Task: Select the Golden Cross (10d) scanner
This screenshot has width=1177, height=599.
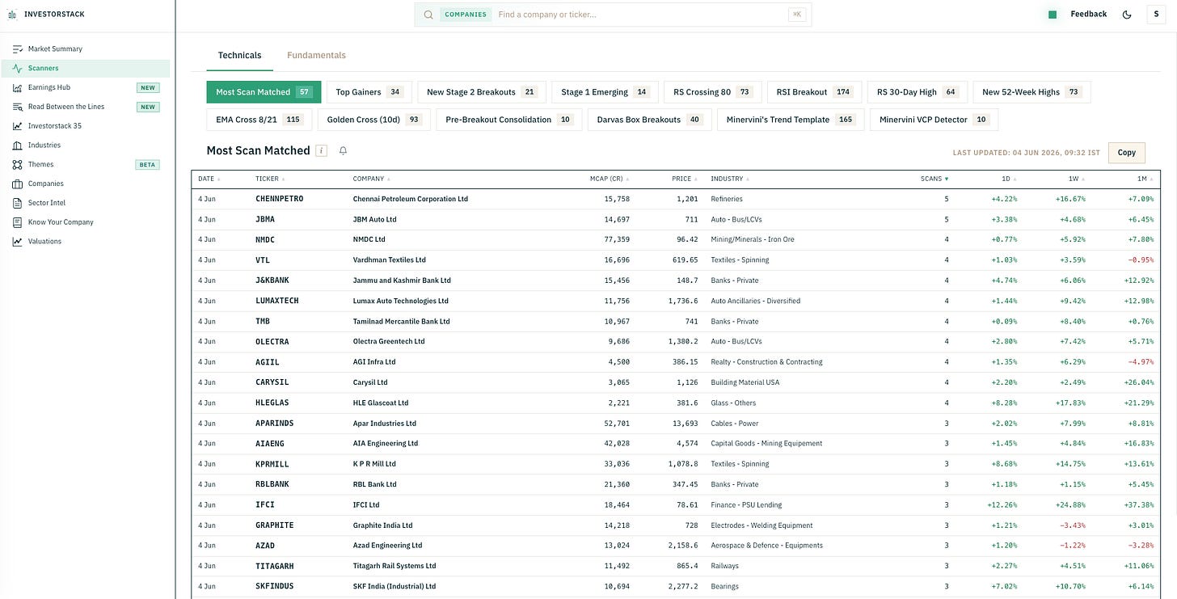Action: coord(373,120)
